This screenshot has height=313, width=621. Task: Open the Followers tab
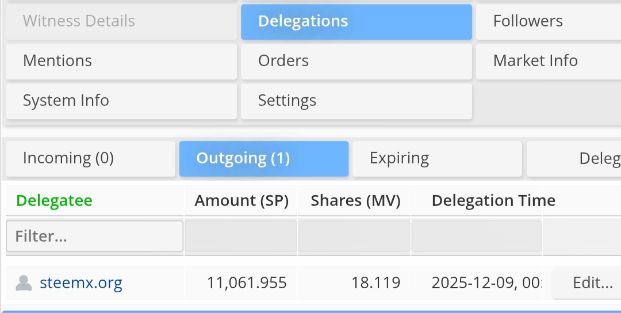[x=549, y=22]
